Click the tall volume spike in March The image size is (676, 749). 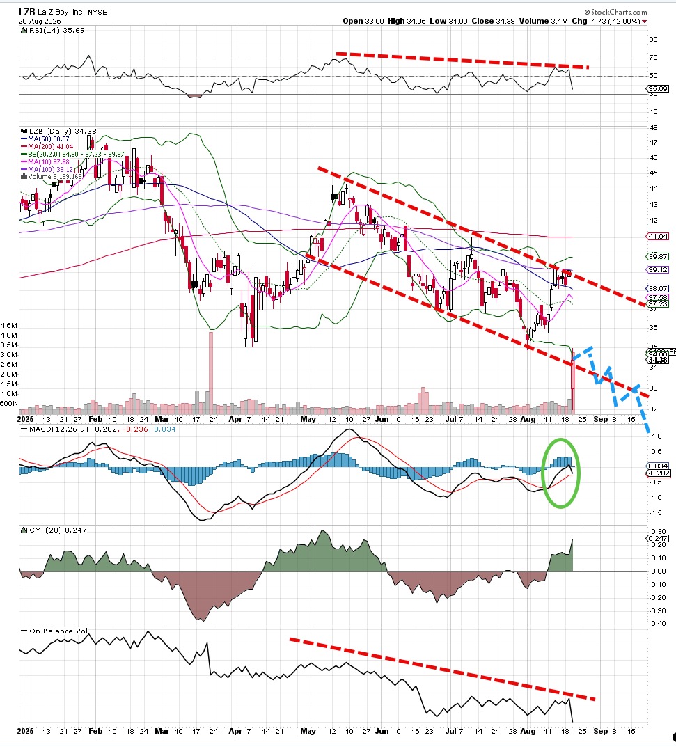click(210, 369)
